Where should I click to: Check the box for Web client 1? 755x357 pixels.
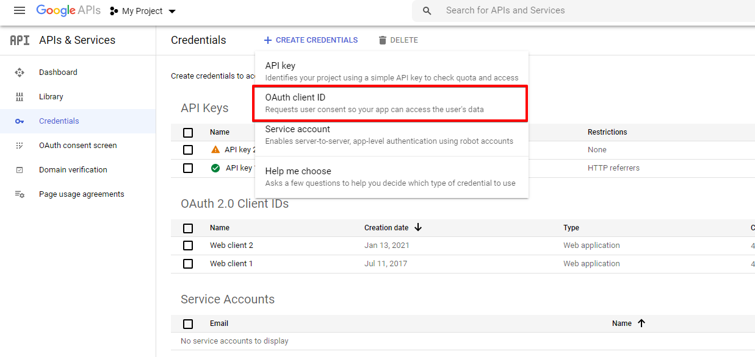(188, 264)
